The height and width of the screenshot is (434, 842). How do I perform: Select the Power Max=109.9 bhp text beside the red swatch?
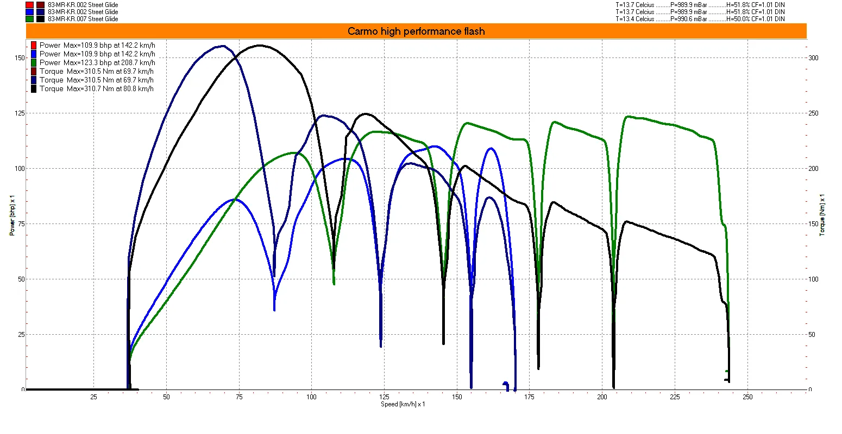point(97,45)
